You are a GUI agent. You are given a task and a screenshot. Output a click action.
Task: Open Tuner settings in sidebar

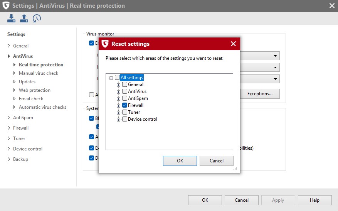[x=19, y=138]
